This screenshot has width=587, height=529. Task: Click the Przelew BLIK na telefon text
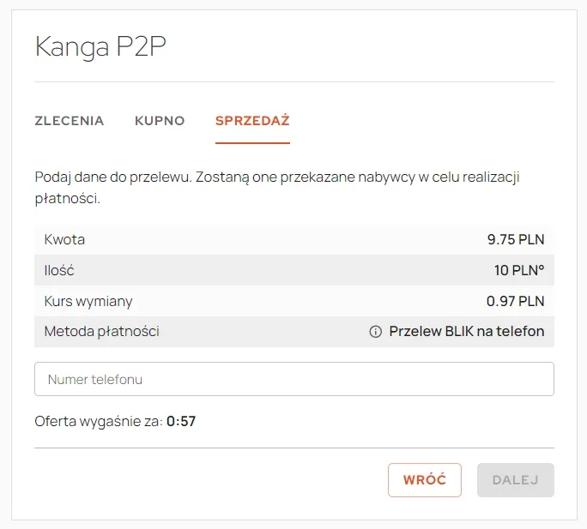point(467,332)
